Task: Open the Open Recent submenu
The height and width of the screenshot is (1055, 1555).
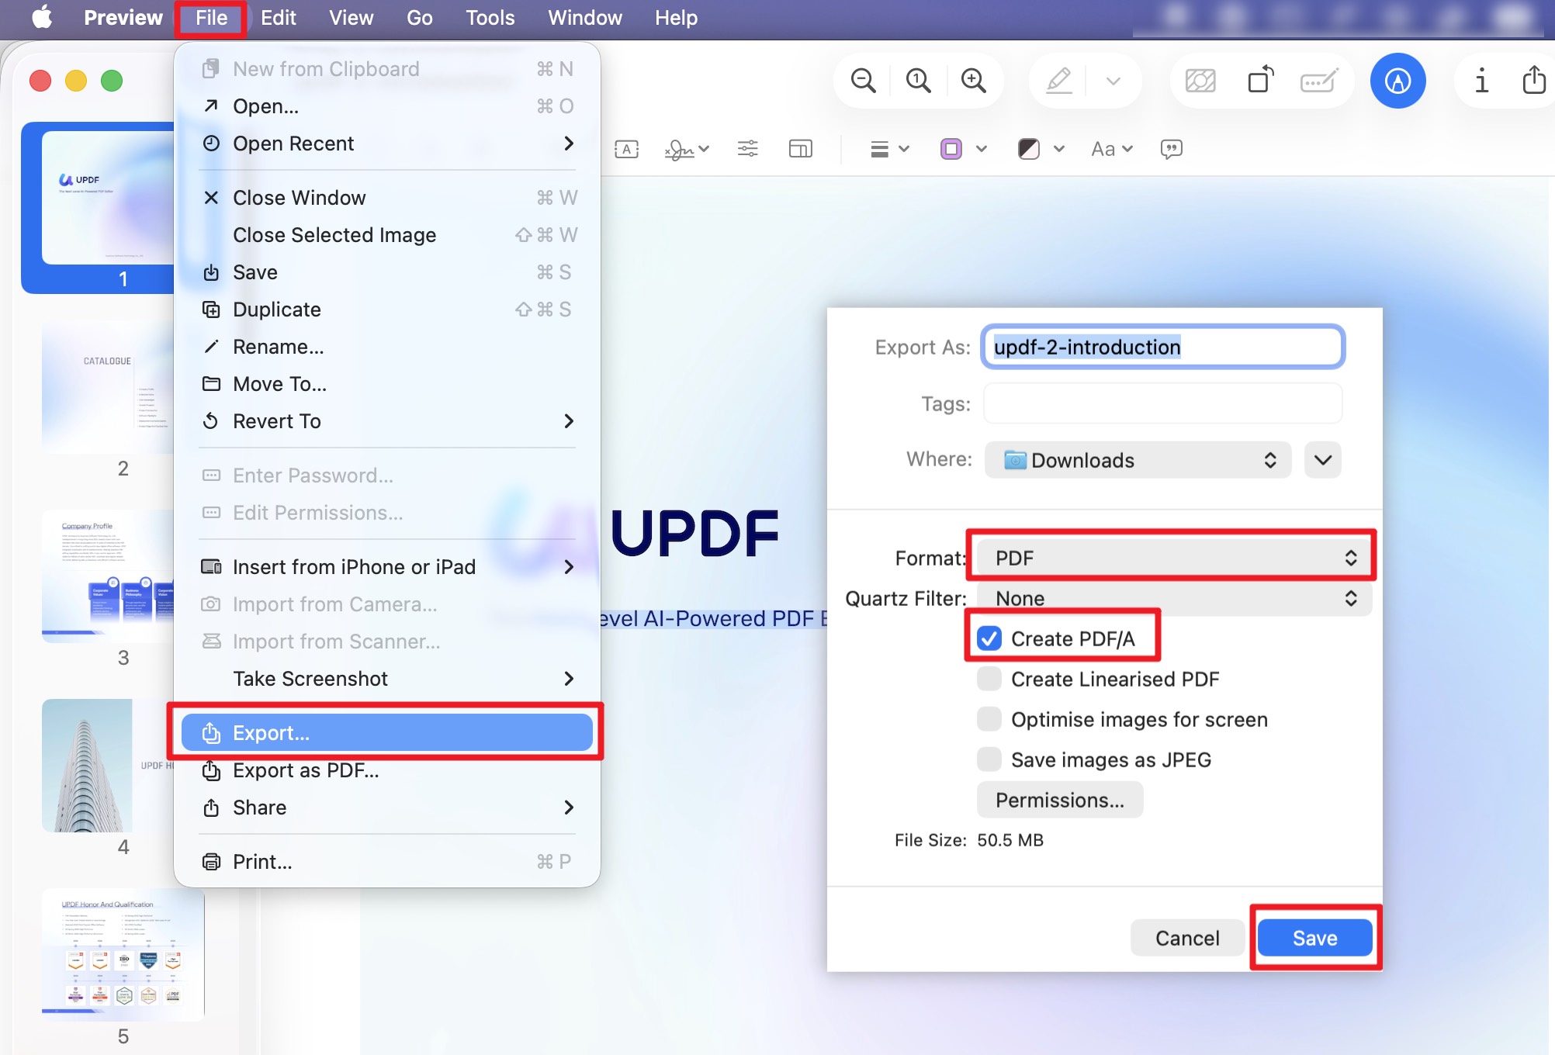Action: 386,144
